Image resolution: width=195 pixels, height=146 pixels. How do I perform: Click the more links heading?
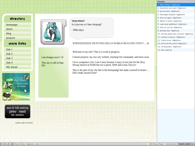(17, 44)
